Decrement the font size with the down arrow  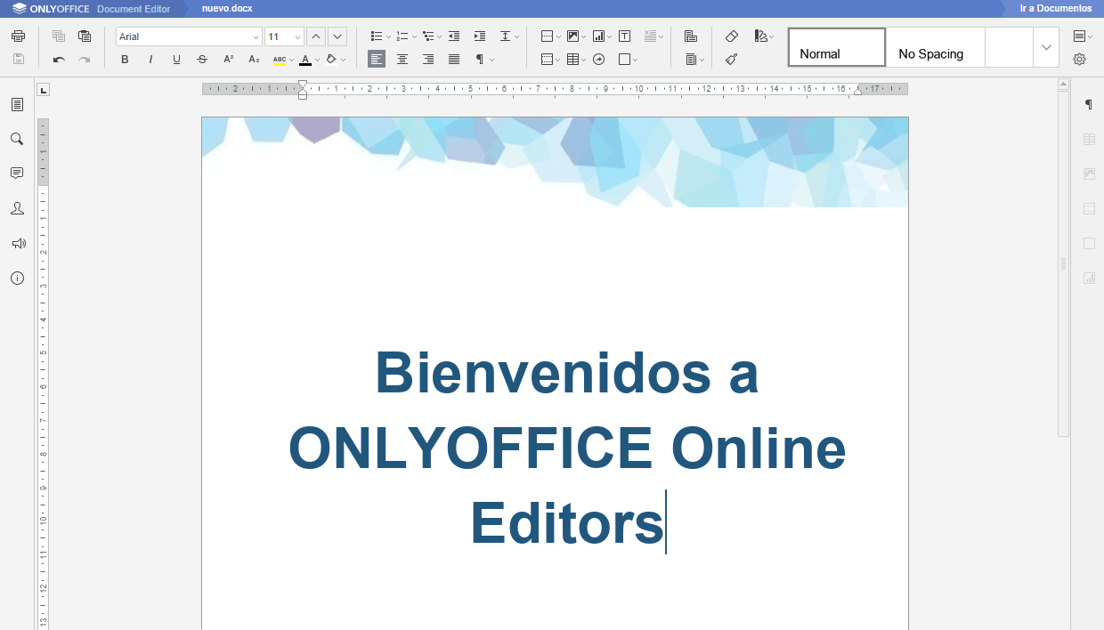click(337, 36)
